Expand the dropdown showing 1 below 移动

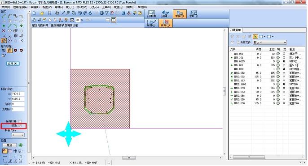pyautogui.click(x=18, y=135)
